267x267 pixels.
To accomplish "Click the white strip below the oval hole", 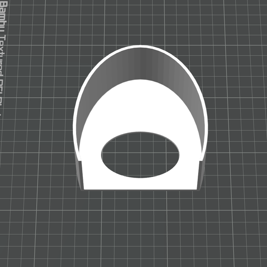I will pos(140,184).
